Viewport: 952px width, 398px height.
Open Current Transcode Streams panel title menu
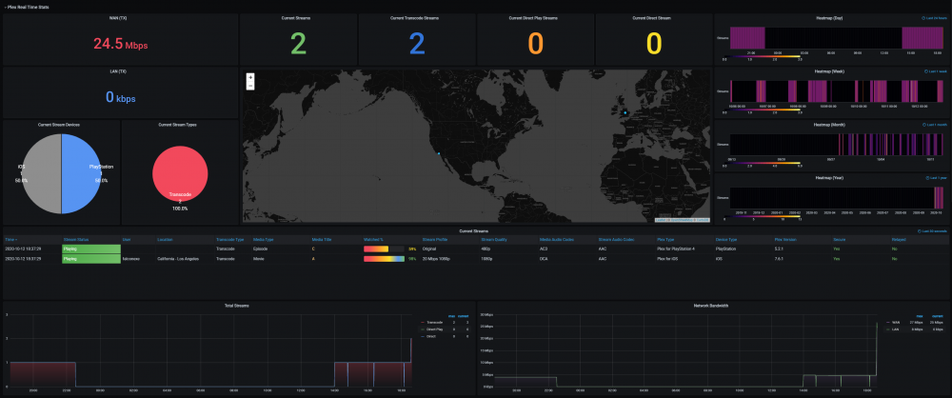click(415, 18)
